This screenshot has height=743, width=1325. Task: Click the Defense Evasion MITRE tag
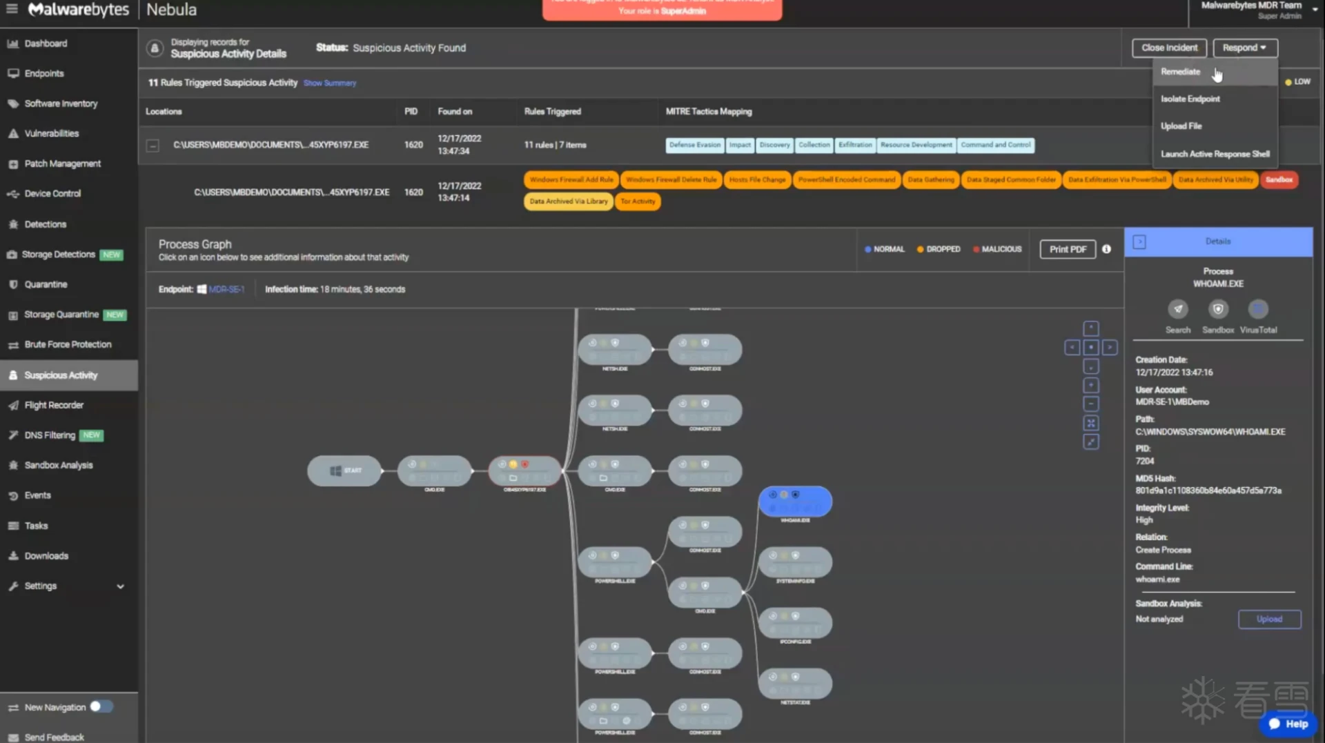[694, 145]
